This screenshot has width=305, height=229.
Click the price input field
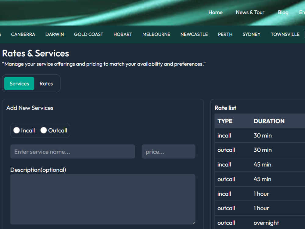coord(168,152)
